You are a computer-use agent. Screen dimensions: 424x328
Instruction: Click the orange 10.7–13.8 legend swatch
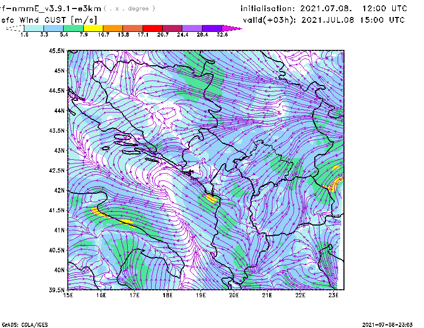tap(113, 28)
